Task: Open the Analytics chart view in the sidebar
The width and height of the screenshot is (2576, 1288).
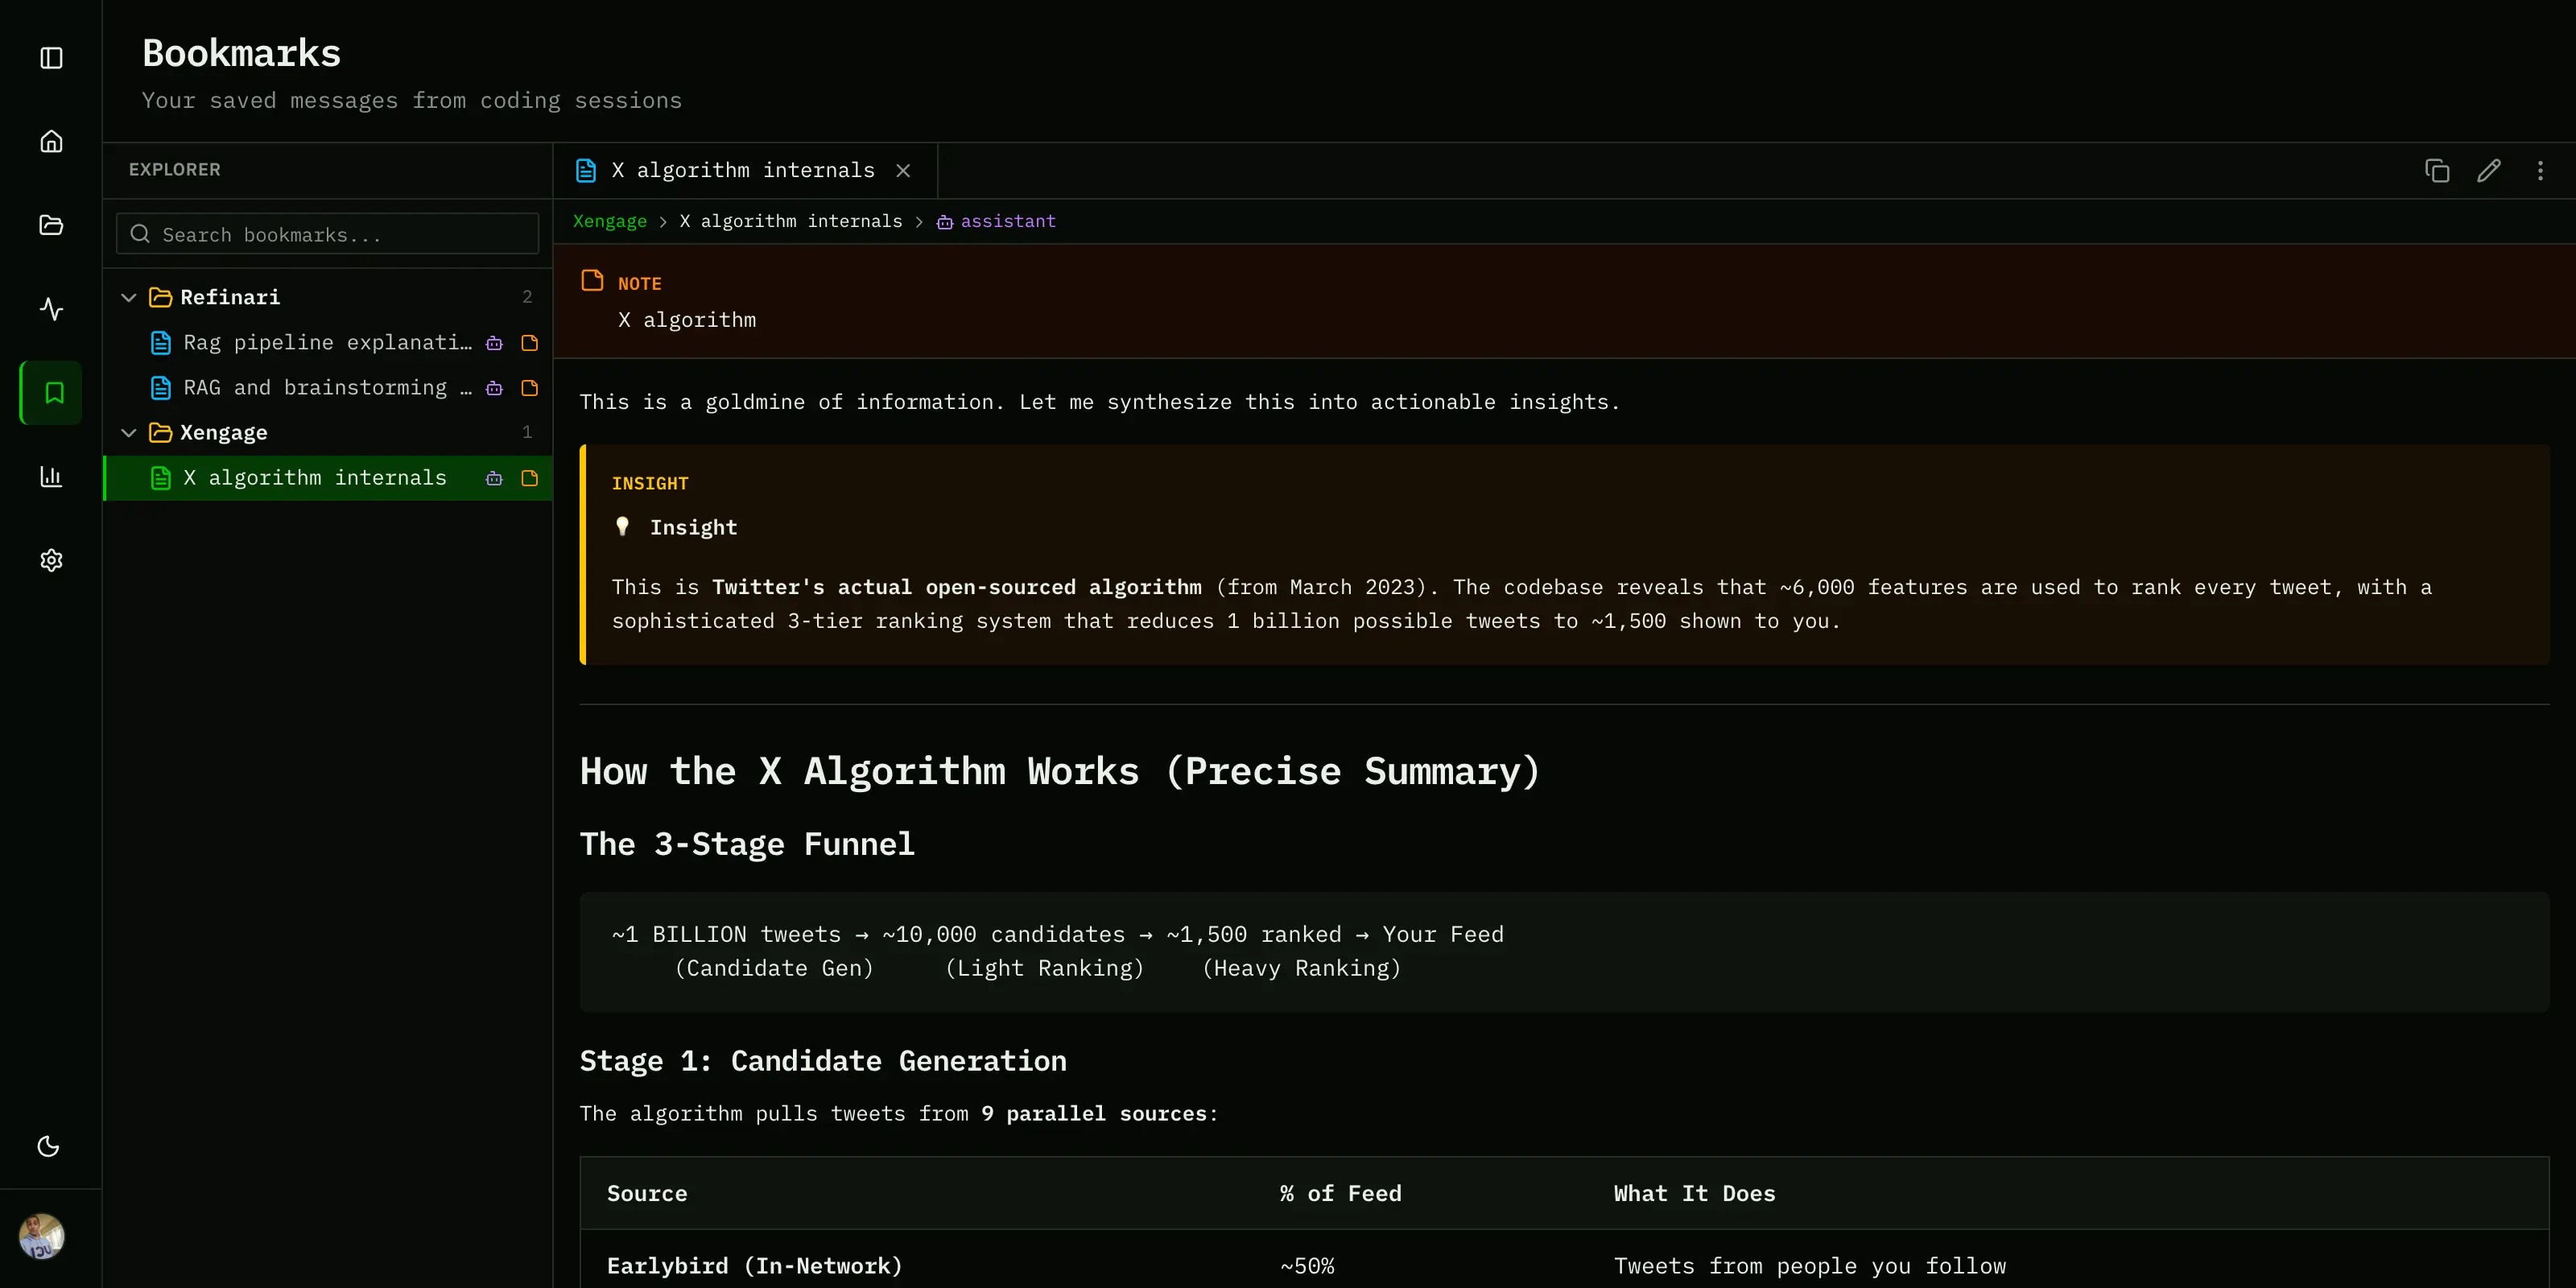Action: pos(50,477)
